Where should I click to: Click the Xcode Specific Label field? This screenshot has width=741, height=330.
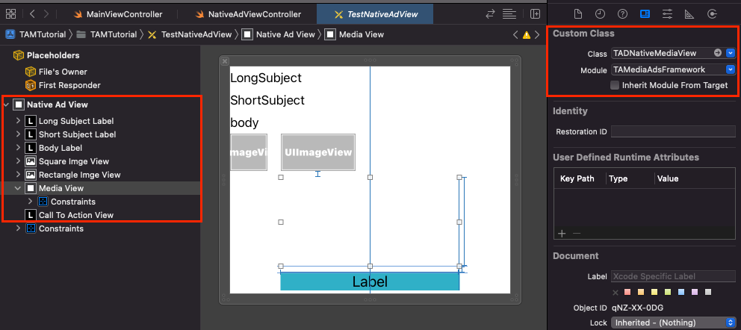[673, 276]
